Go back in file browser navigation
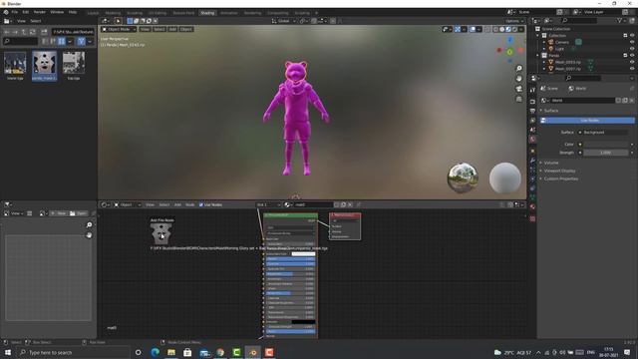The image size is (638, 359). click(x=7, y=32)
